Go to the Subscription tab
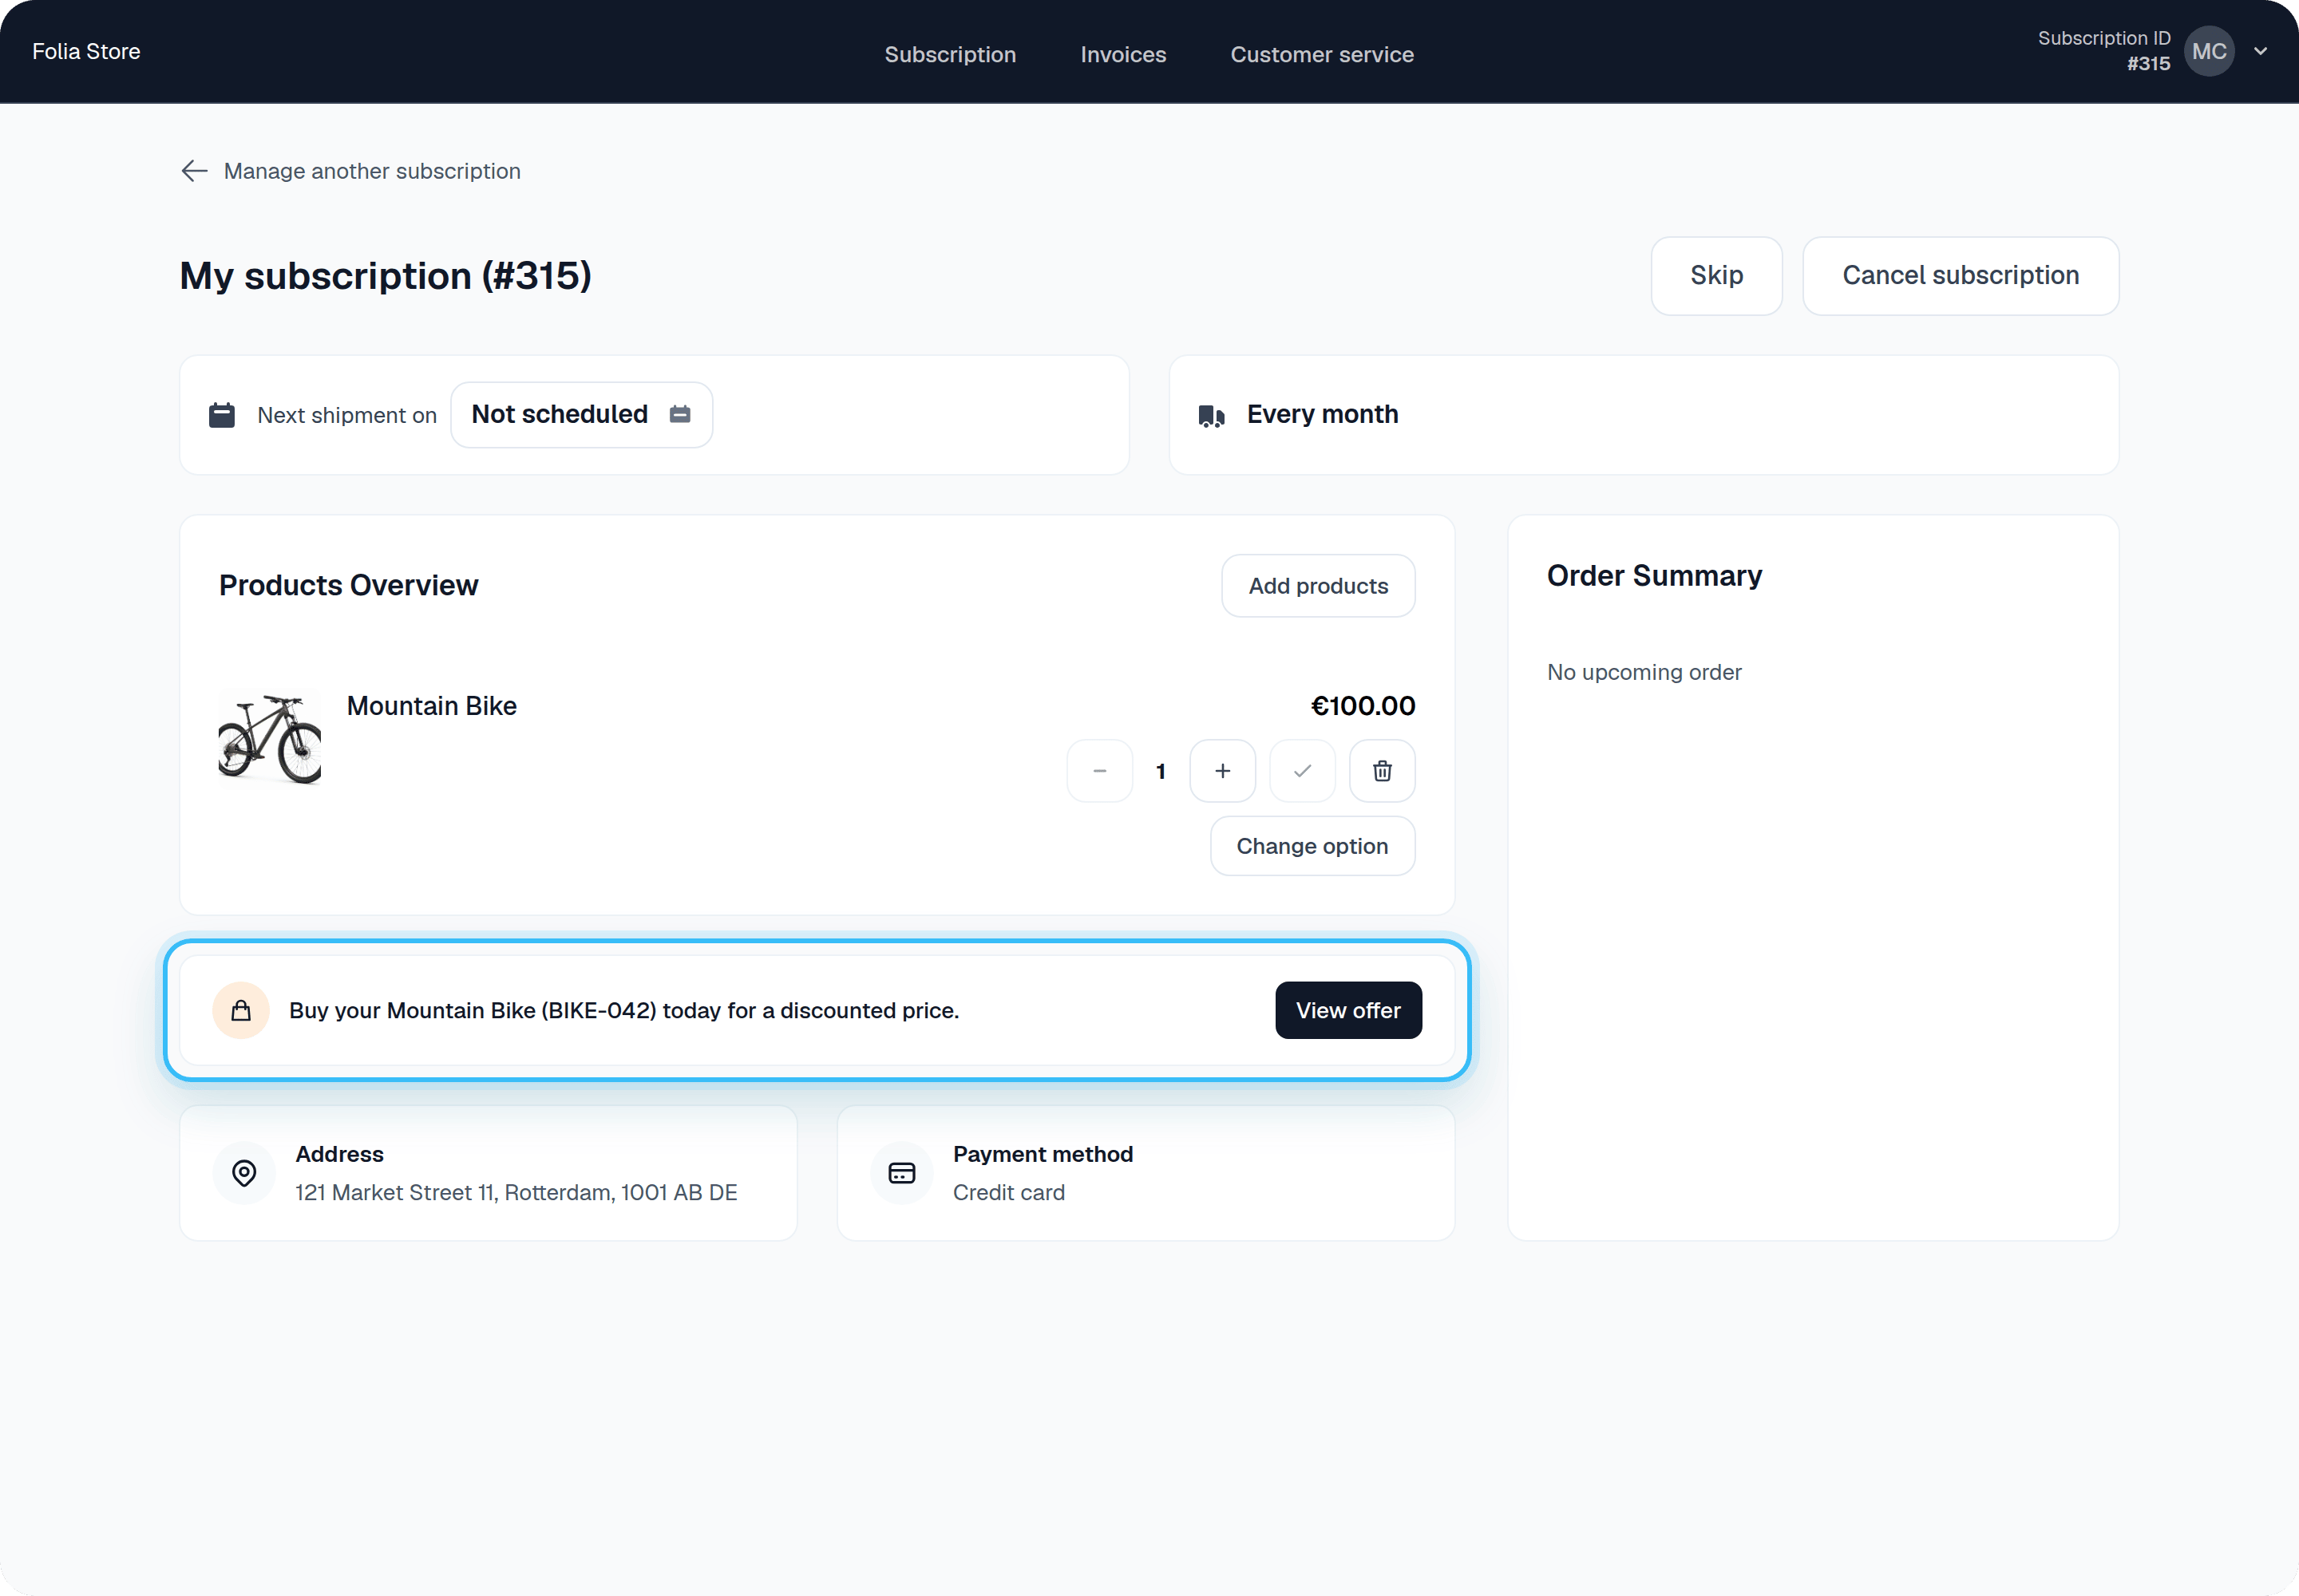This screenshot has width=2299, height=1596. coord(949,55)
